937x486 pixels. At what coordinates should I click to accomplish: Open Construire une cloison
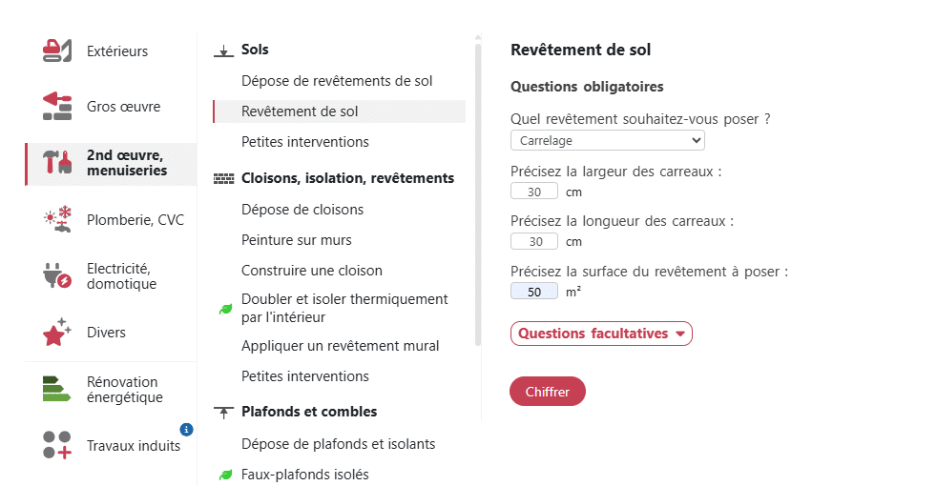(312, 271)
